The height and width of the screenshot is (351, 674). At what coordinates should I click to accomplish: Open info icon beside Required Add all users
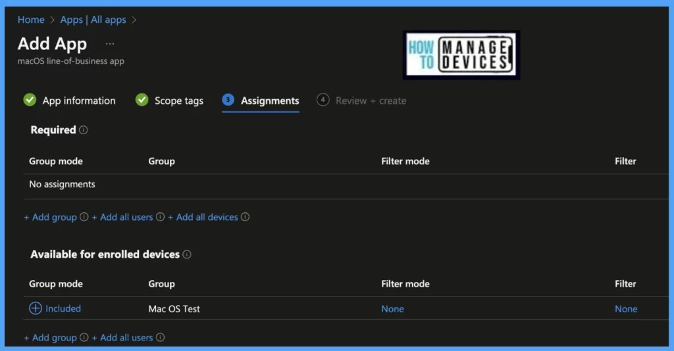tap(161, 217)
